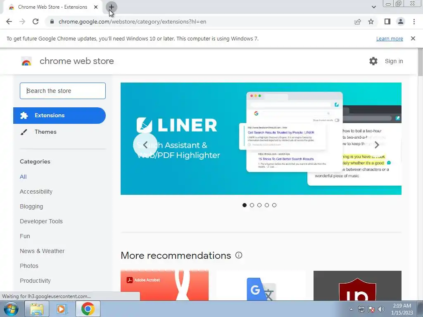
Task: Click Chrome Web Store rainbow logo
Action: pos(26,62)
